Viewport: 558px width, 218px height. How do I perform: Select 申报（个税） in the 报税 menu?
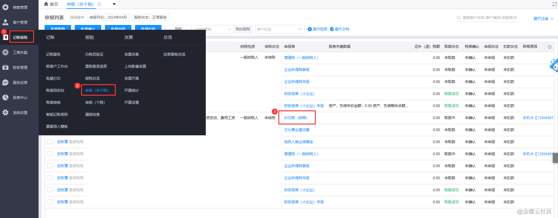click(x=95, y=103)
